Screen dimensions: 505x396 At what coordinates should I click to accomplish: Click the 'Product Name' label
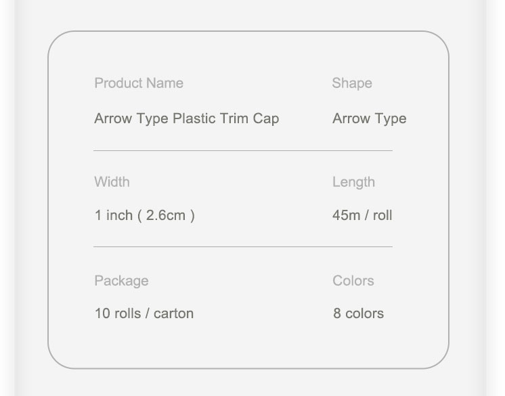[139, 83]
